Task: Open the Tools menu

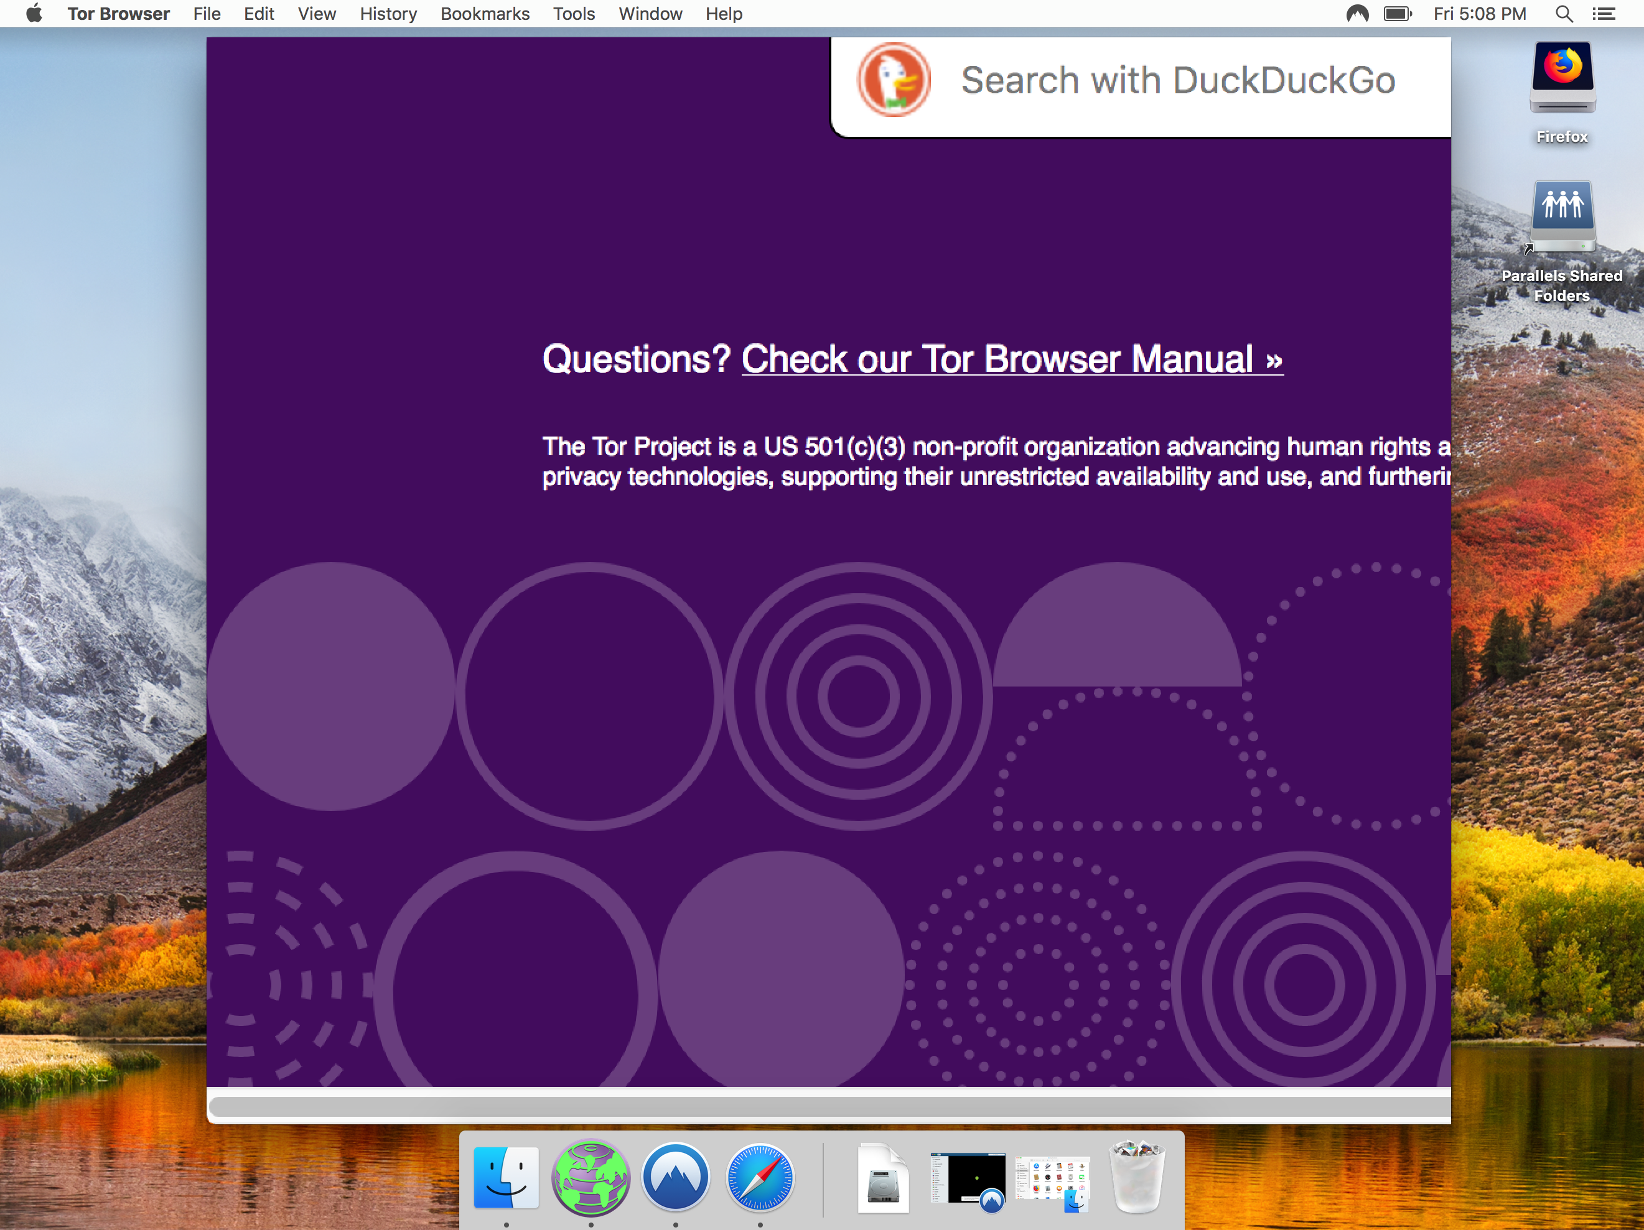Action: pos(574,14)
